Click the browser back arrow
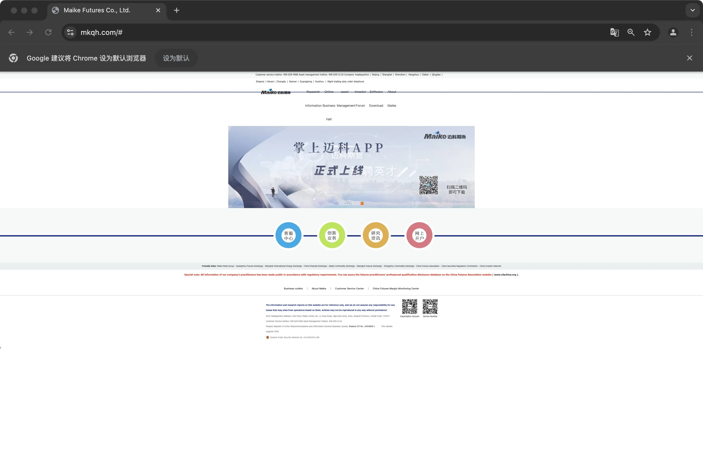The width and height of the screenshot is (703, 451). click(x=12, y=32)
